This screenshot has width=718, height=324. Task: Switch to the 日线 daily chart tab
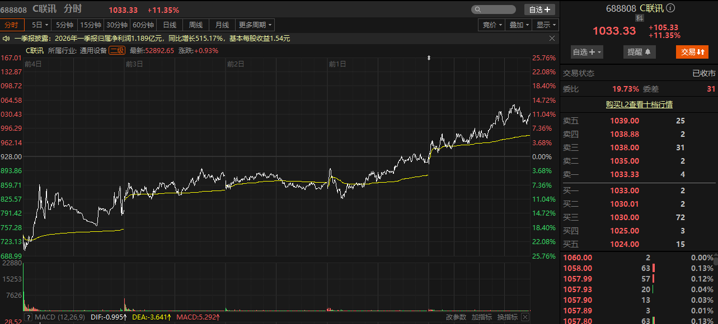point(170,25)
